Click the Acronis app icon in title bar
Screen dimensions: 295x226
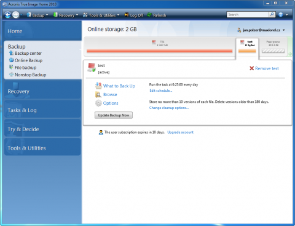pos(5,4)
